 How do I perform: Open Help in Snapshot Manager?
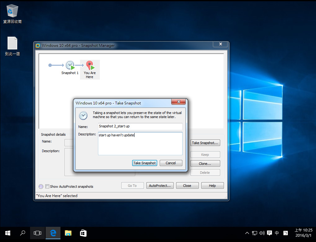pyautogui.click(x=212, y=186)
